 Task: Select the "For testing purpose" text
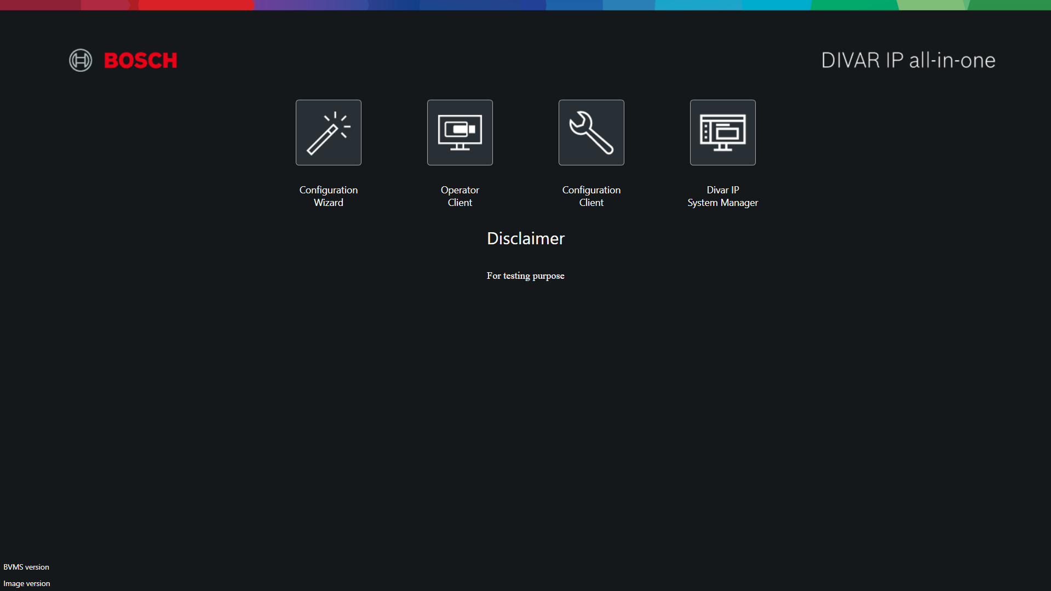[526, 276]
